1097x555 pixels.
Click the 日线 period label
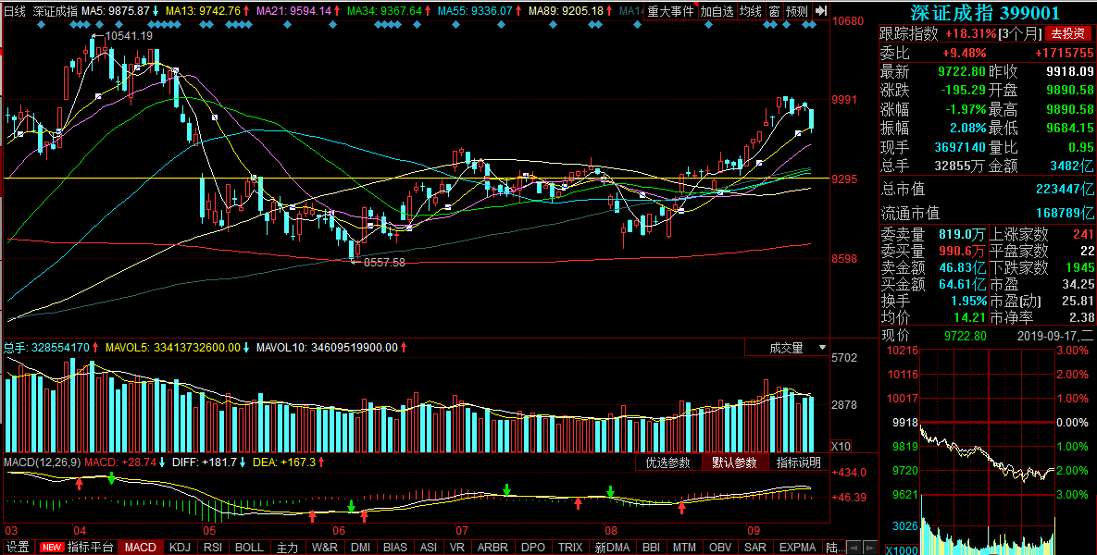point(16,11)
